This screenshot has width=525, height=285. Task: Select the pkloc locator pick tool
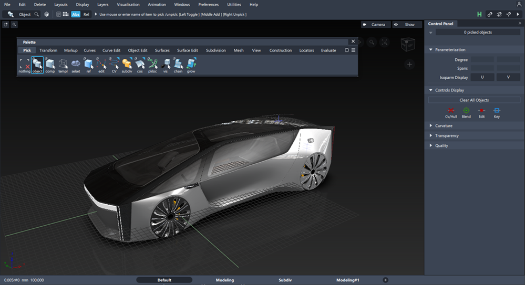152,65
